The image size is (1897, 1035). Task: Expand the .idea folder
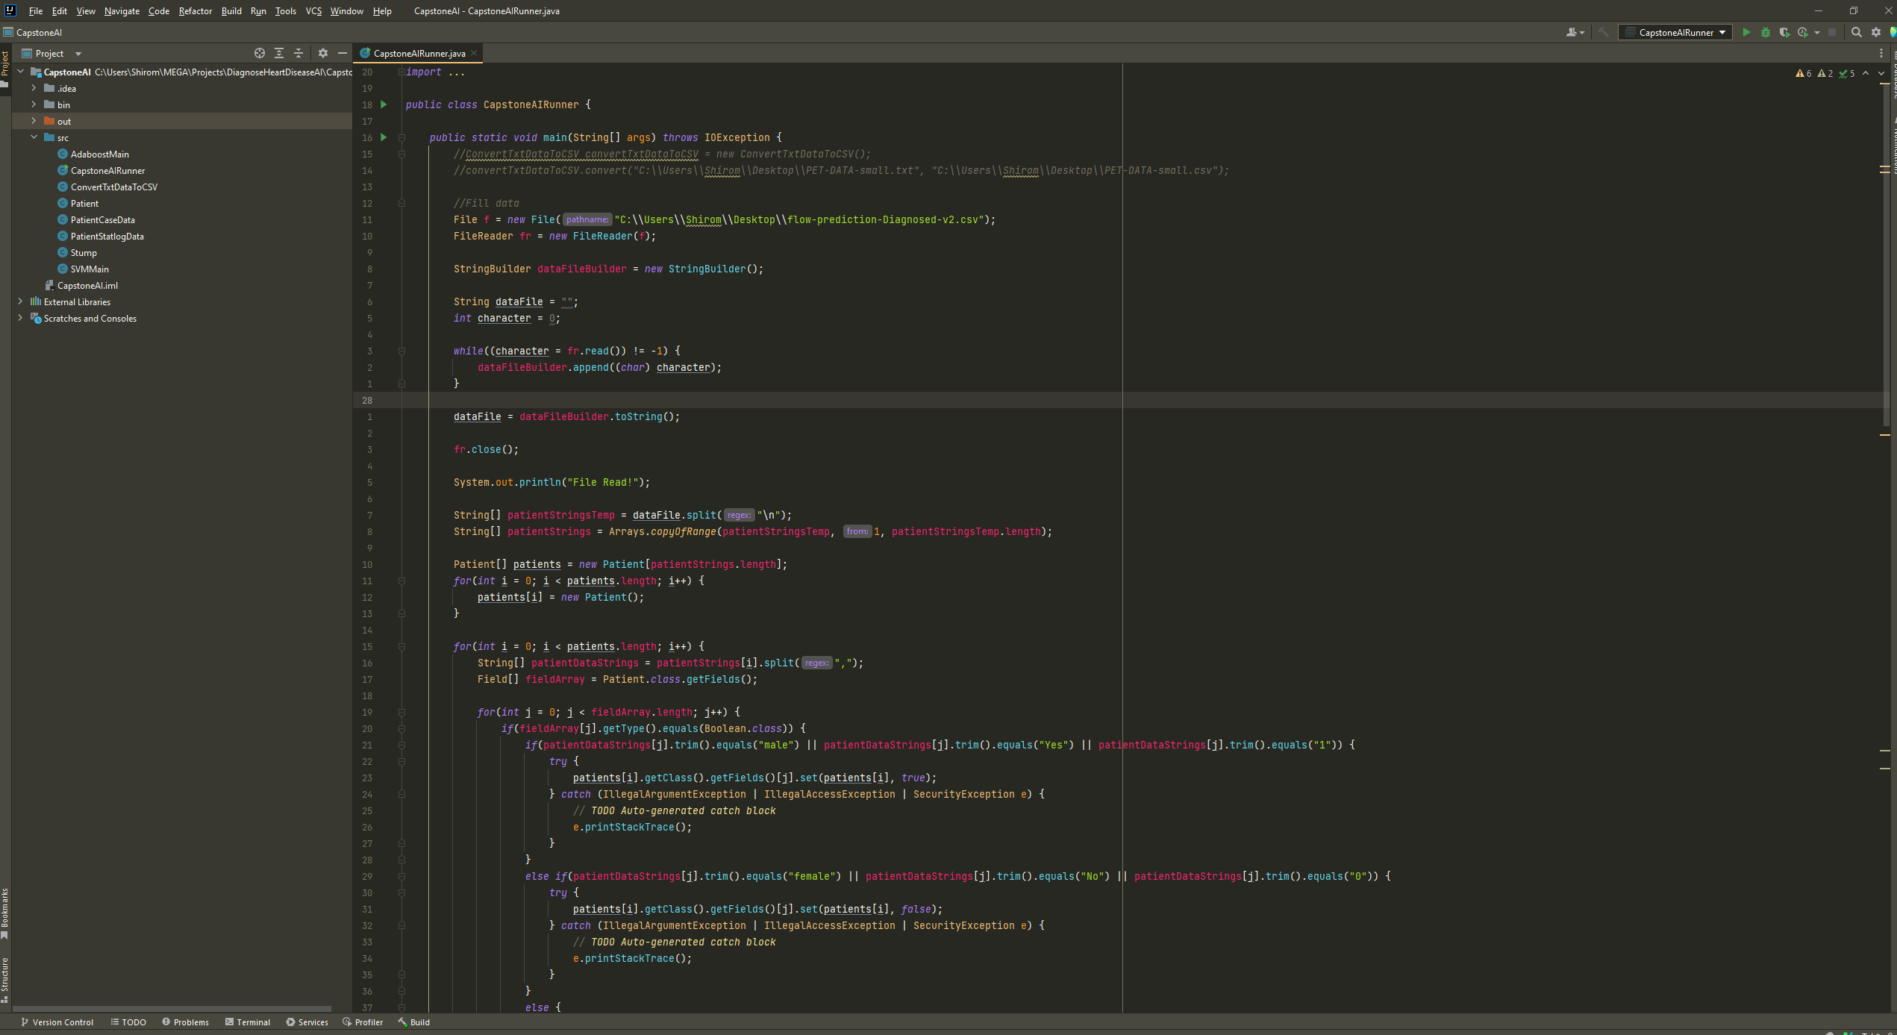point(34,88)
